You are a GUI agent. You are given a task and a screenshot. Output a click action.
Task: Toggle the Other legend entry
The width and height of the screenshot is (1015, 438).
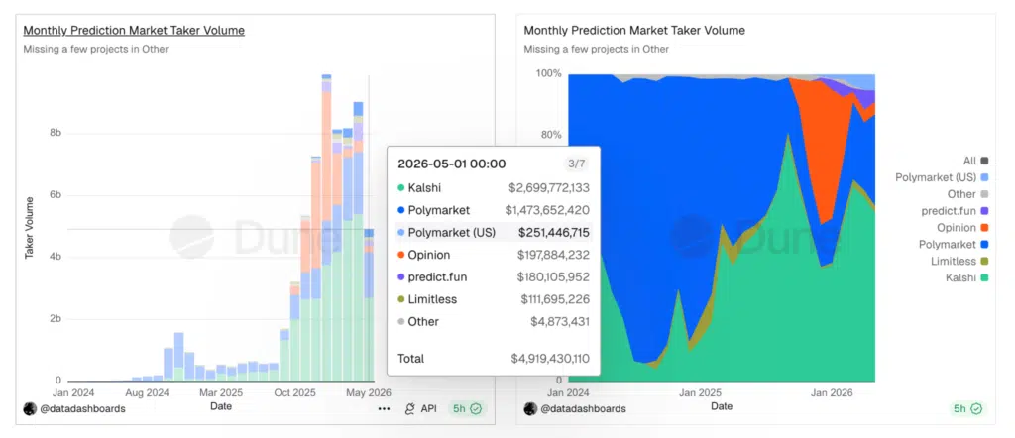point(967,194)
